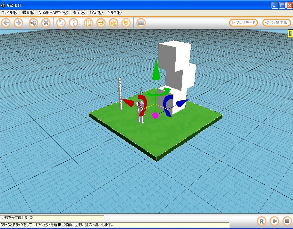293x229 pixels.
Task: Click the duplicate object cubes icon
Action: (x=33, y=23)
